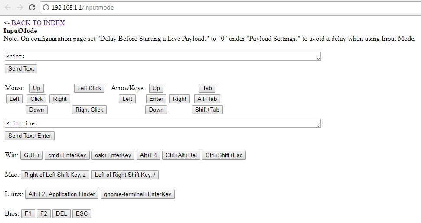421x223 pixels.
Task: Click the Mouse Right button
Action: coord(59,99)
